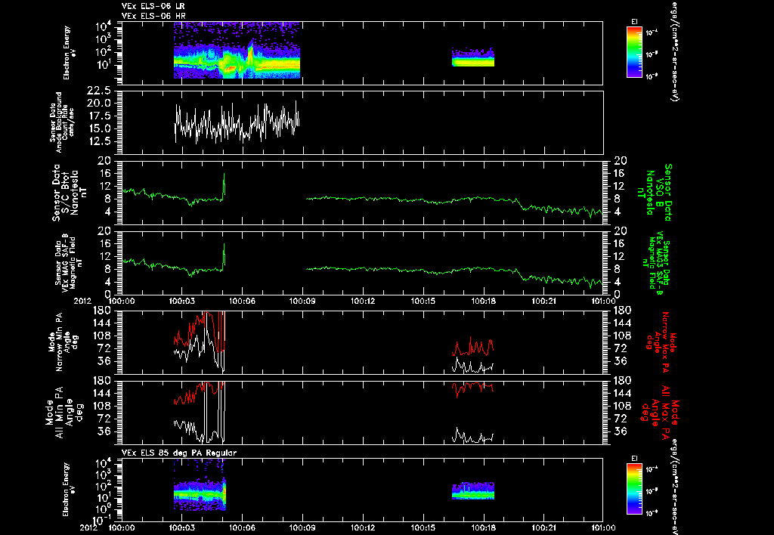Click the white 'VEx MAG SAF-B Magnetic Field' label
The height and width of the screenshot is (535, 774).
pyautogui.click(x=69, y=262)
